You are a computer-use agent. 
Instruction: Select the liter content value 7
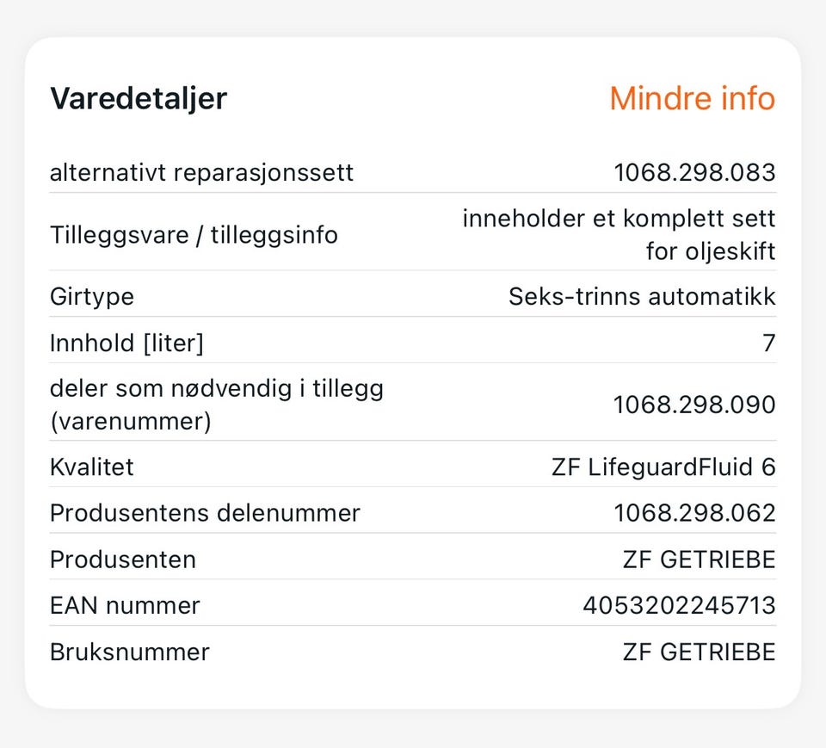tap(768, 343)
